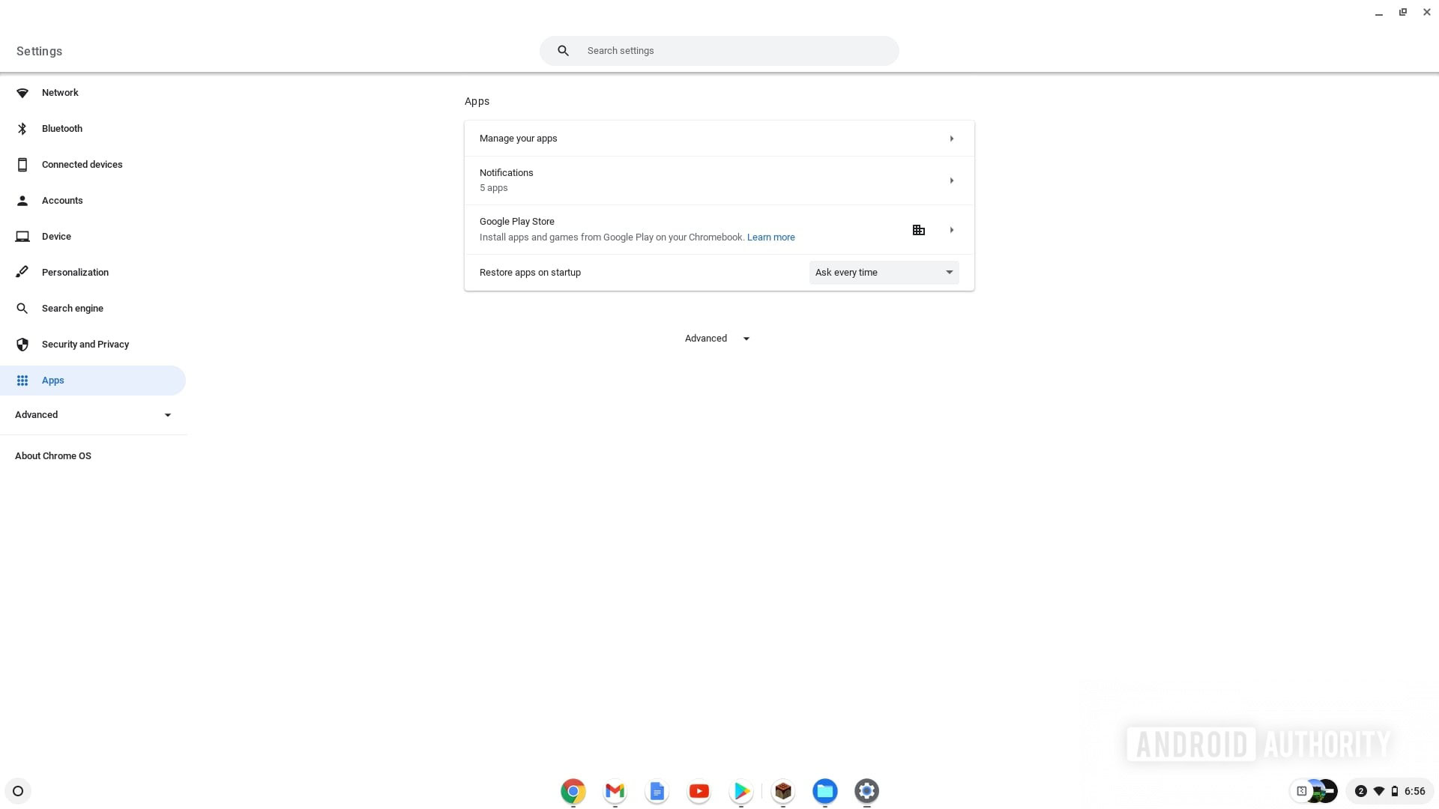
Task: Select Restore apps on startup dropdown
Action: click(883, 273)
